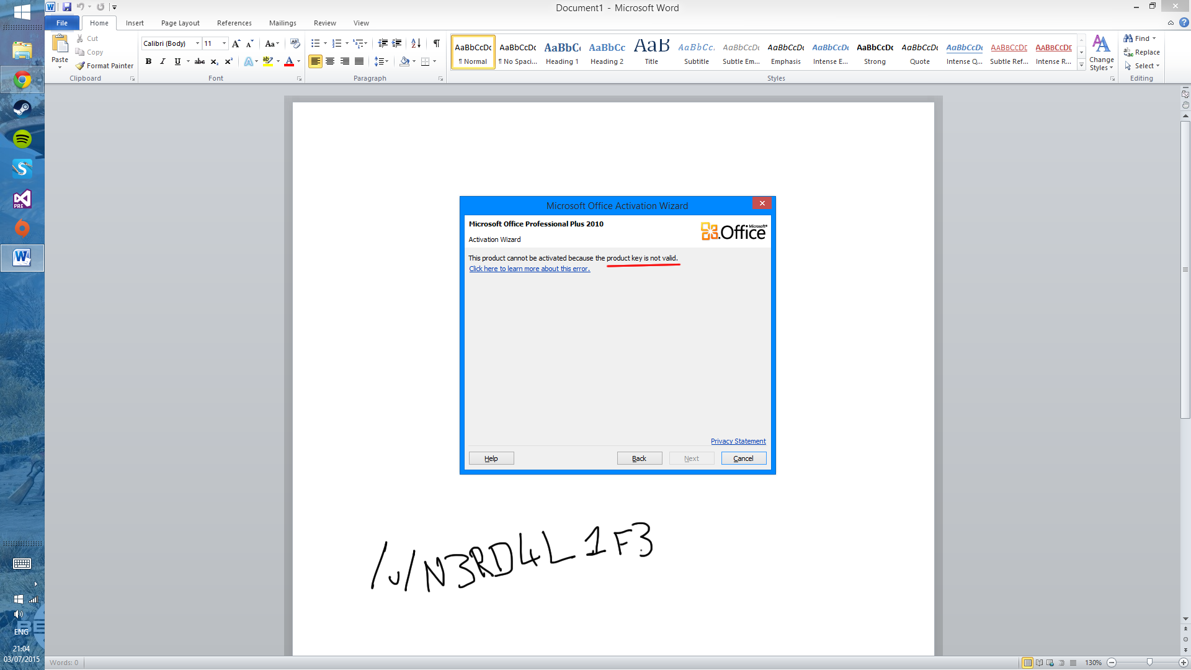
Task: Click Back in the Activation Wizard
Action: 639,458
